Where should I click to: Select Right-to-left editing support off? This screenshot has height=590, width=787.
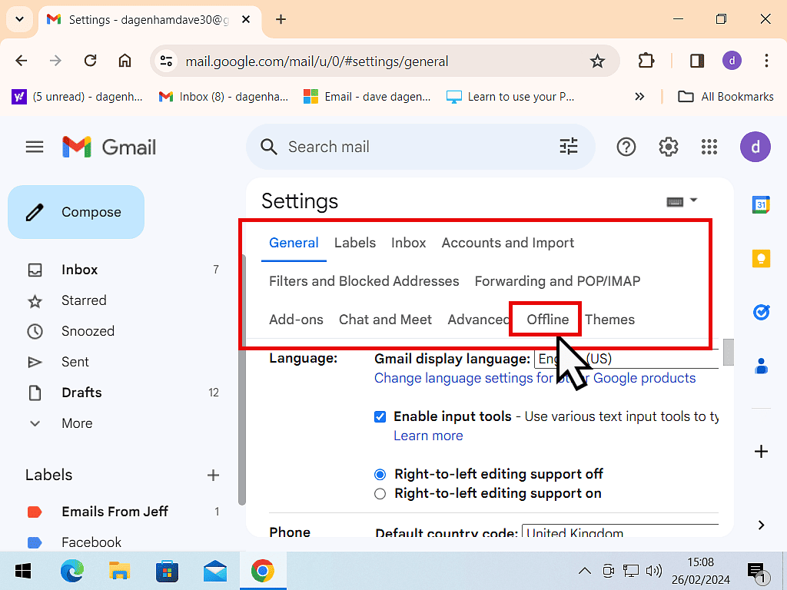pyautogui.click(x=380, y=474)
